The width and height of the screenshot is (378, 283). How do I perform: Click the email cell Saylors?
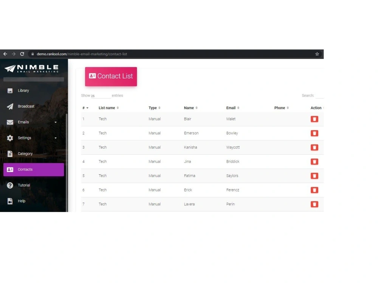coord(232,176)
